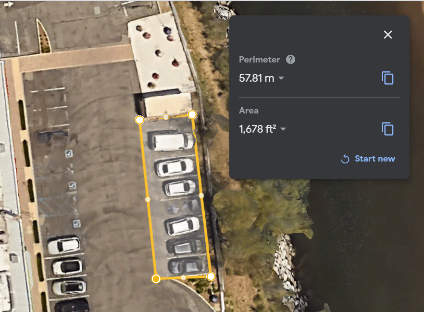Click the right edge midpoint handle
Image resolution: width=424 pixels, height=312 pixels.
(201, 195)
